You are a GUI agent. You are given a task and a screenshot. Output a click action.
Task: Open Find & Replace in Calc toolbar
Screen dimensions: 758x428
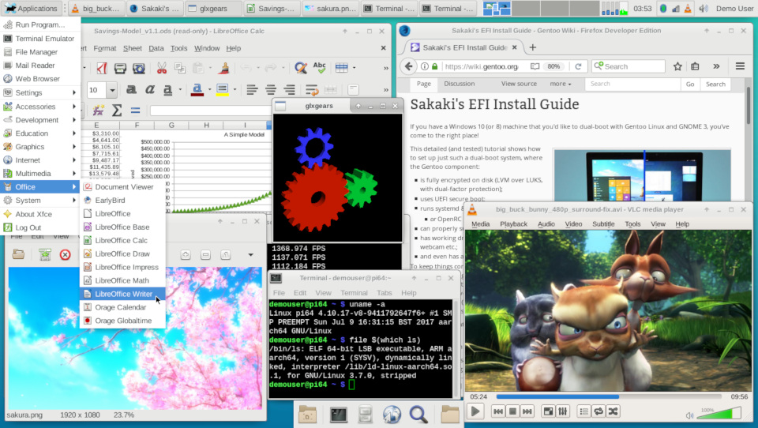[301, 68]
